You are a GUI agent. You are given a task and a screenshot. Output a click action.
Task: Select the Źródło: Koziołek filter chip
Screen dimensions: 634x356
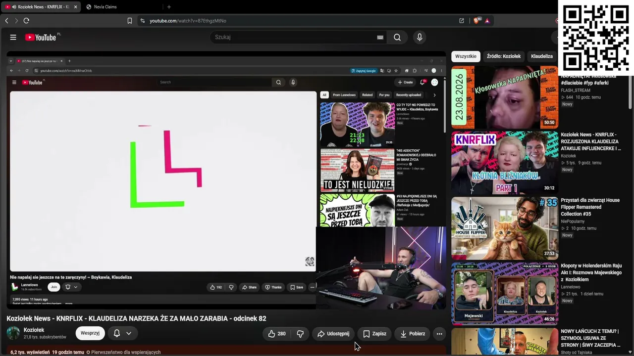[x=504, y=56]
